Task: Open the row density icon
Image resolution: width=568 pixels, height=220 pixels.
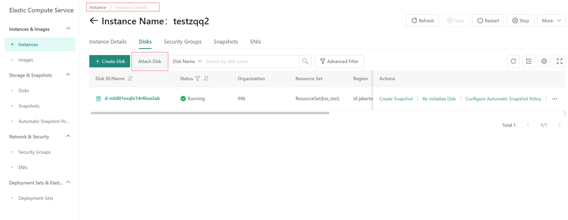Action: 528,61
